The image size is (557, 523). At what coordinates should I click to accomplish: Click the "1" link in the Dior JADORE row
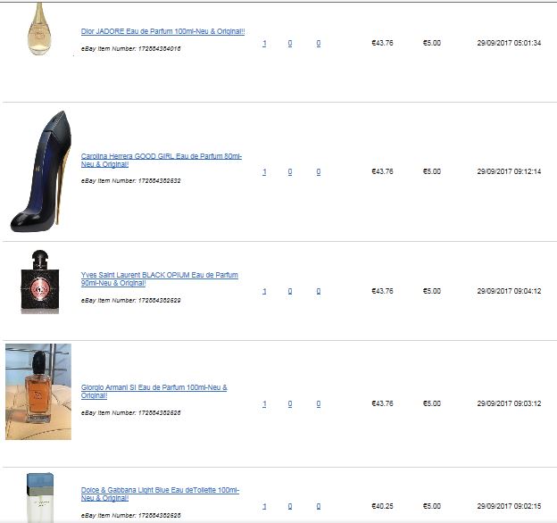(264, 43)
